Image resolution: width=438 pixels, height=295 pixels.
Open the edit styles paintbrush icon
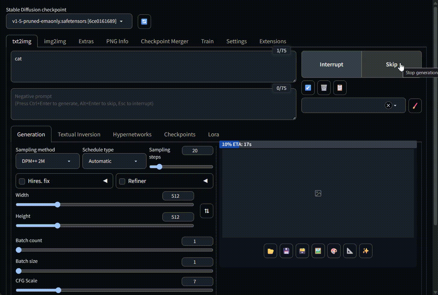coord(415,106)
